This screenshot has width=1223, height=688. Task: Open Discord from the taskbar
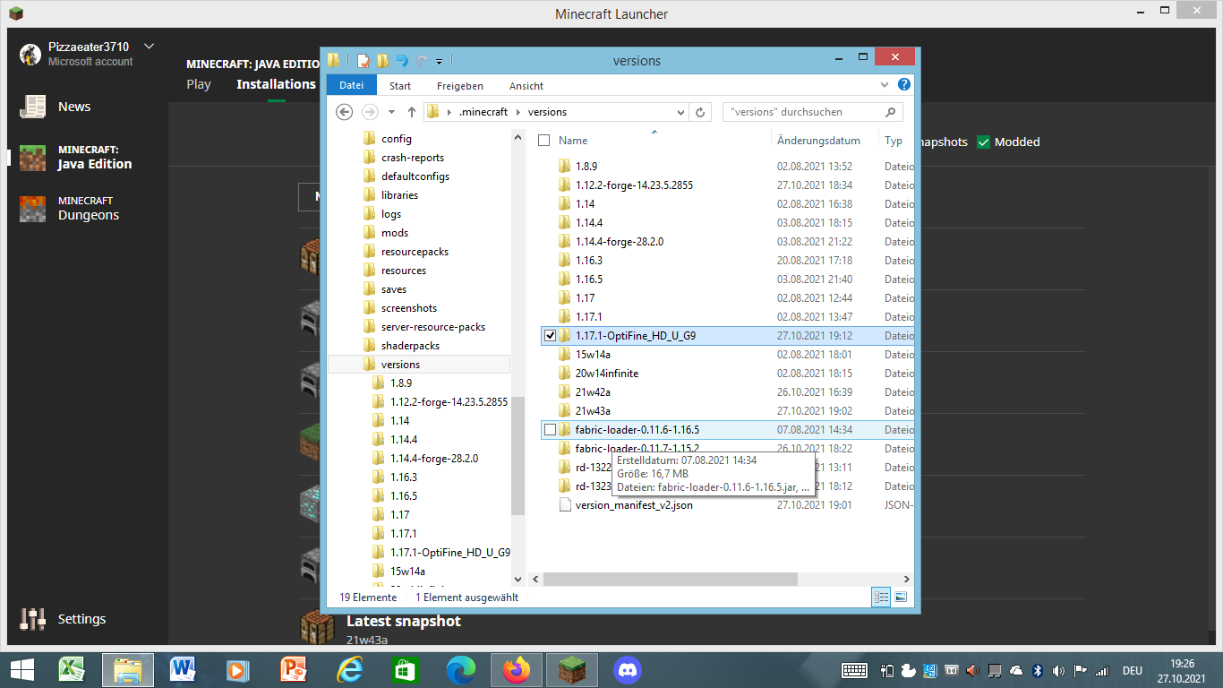tap(628, 669)
